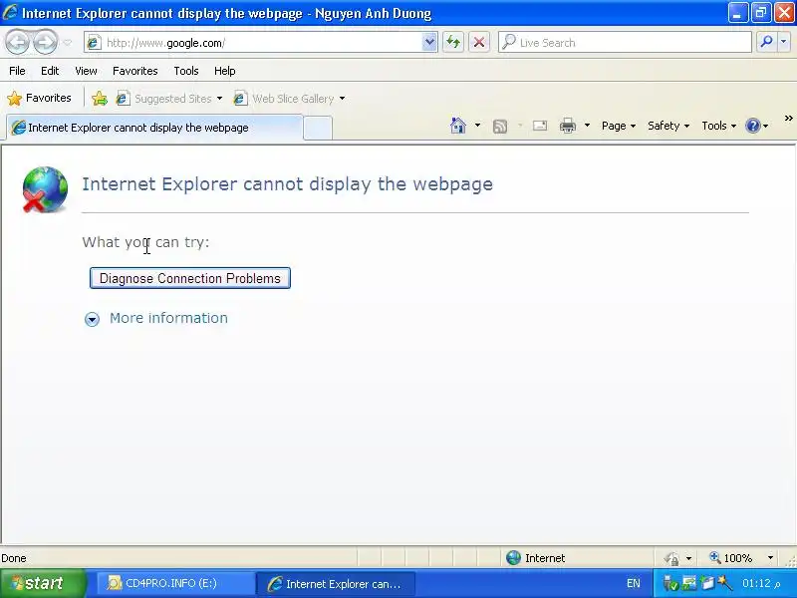Open Web Slice Gallery link
This screenshot has height=598, width=797.
tap(284, 98)
